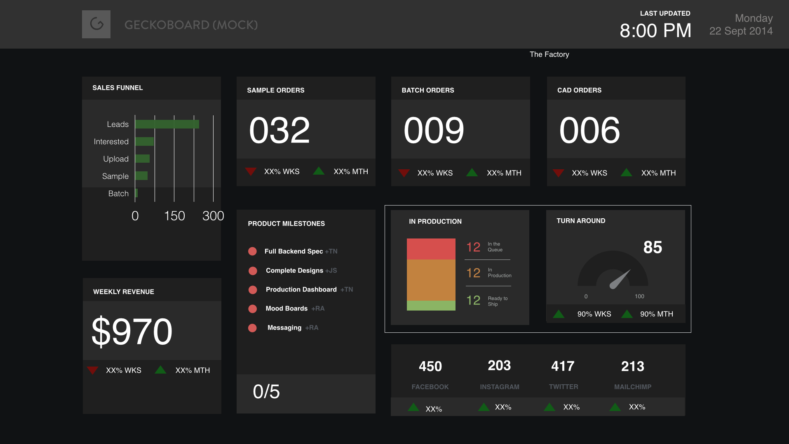The image size is (789, 444).
Task: Click the TURN AROUND widget header
Action: pyautogui.click(x=581, y=221)
